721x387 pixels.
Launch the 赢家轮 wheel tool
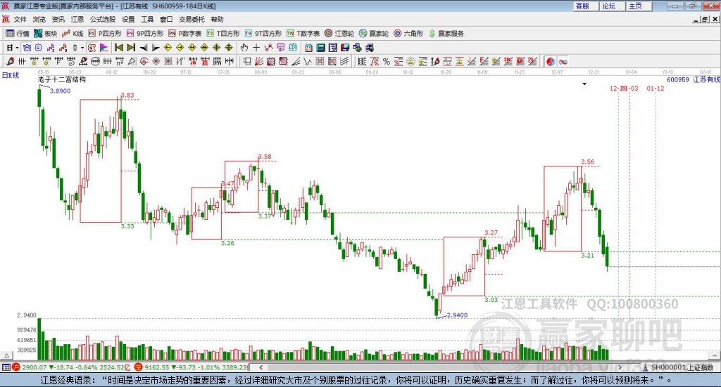pos(374,34)
